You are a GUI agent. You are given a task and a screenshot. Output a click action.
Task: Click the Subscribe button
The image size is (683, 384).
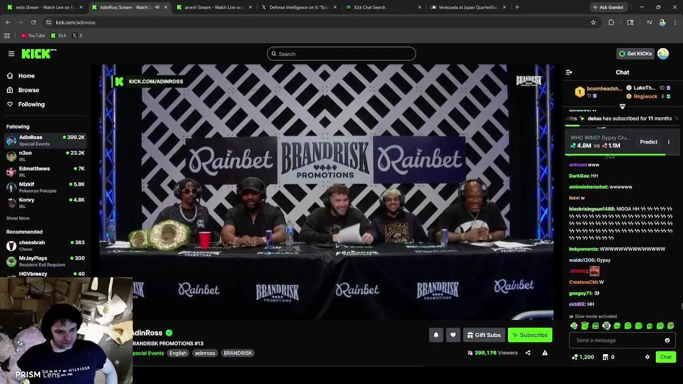(x=530, y=335)
